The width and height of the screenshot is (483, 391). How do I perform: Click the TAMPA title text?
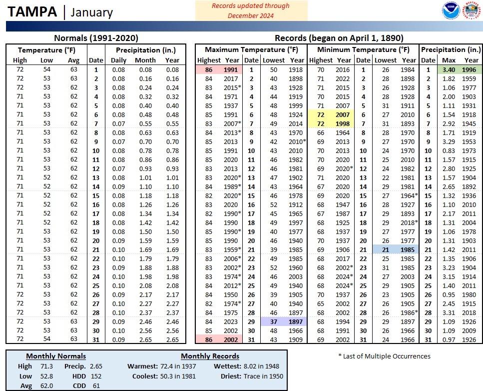(x=33, y=12)
